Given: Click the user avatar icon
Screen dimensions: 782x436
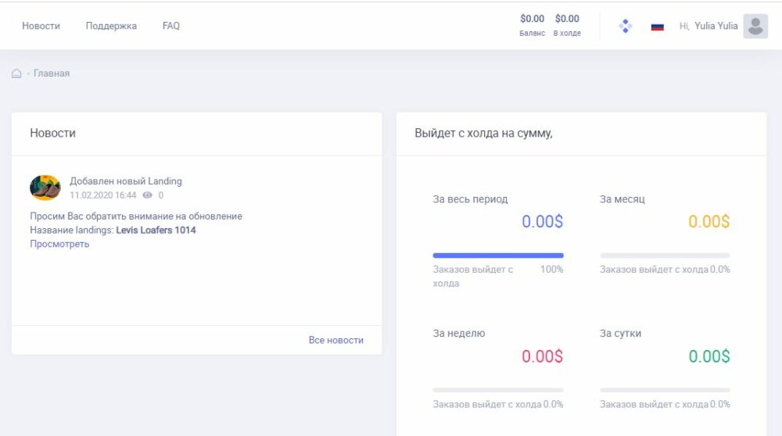Looking at the screenshot, I should tap(755, 26).
